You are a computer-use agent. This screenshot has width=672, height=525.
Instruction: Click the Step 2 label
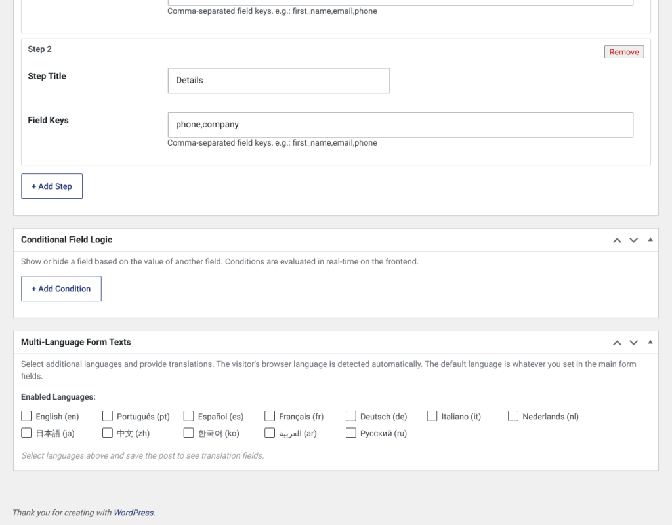click(39, 49)
